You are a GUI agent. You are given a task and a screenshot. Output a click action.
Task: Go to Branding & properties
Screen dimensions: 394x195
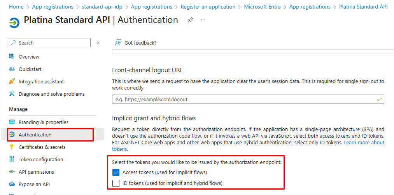[x=43, y=122]
